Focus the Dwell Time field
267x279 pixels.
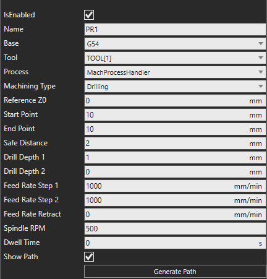[x=175, y=243]
